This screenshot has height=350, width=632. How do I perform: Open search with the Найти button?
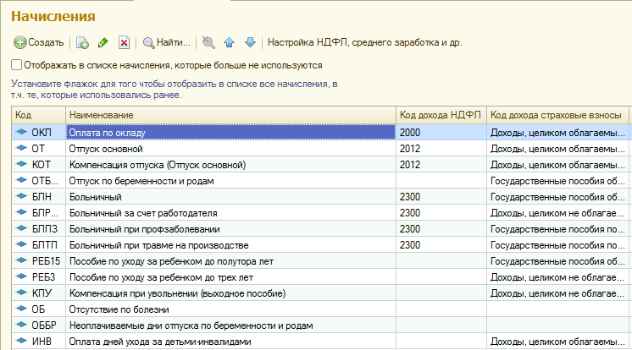coord(166,41)
